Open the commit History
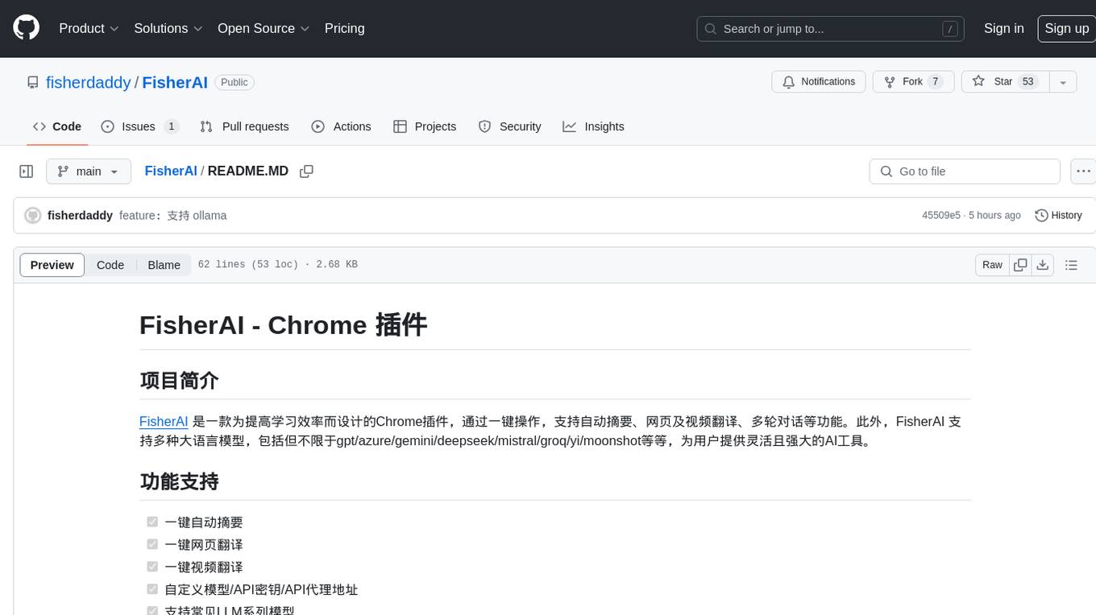Viewport: 1096px width, 615px height. (1058, 216)
